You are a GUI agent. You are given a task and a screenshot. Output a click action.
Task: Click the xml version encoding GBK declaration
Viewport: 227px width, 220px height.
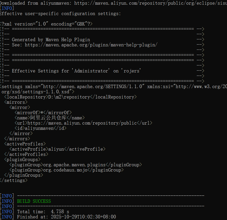46,24
